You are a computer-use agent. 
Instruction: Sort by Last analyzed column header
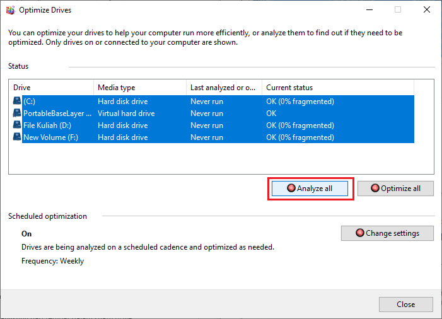tap(223, 88)
